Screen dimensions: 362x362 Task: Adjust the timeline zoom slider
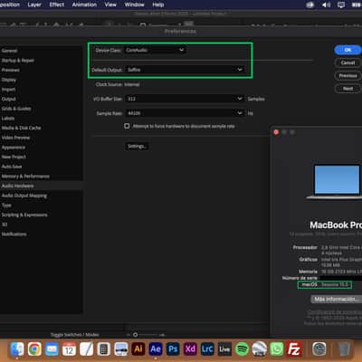[136, 335]
